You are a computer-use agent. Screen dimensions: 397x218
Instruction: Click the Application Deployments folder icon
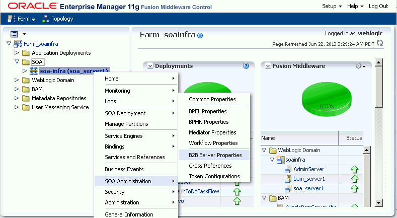click(x=26, y=53)
